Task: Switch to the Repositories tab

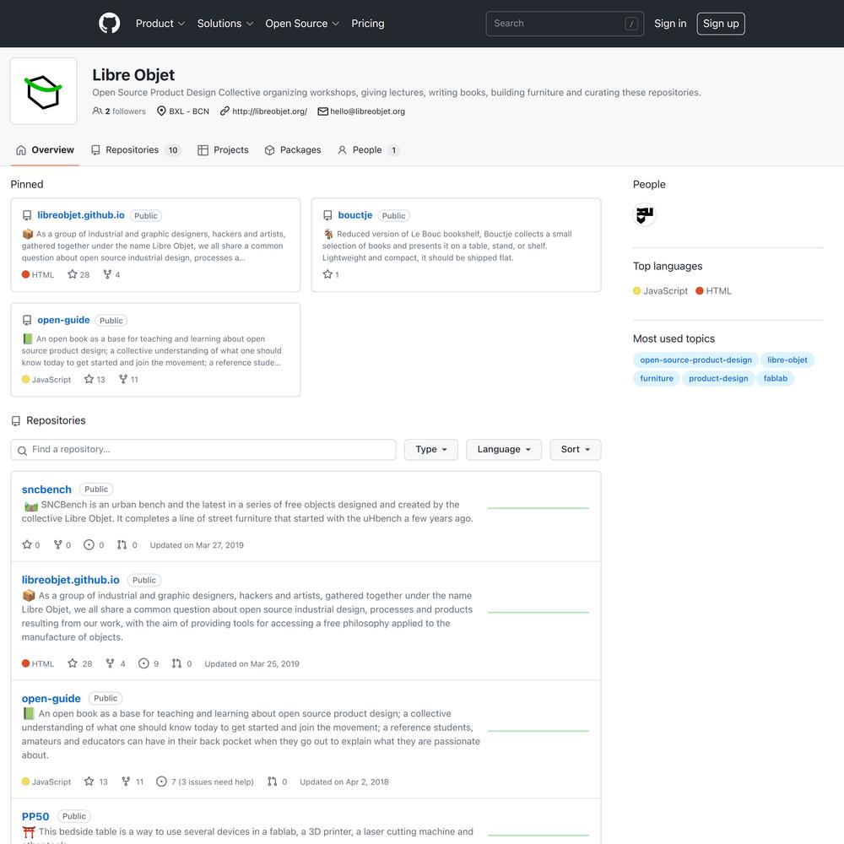Action: [136, 150]
